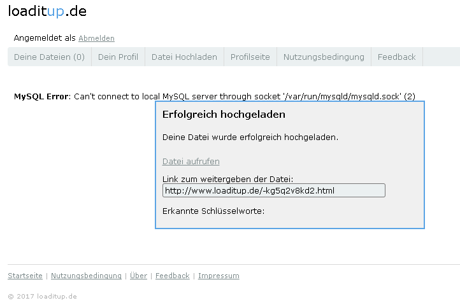This screenshot has width=460, height=303.
Task: Click 'Deine Datei wurde erfolgreich hochgeladen.' text
Action: click(x=250, y=137)
